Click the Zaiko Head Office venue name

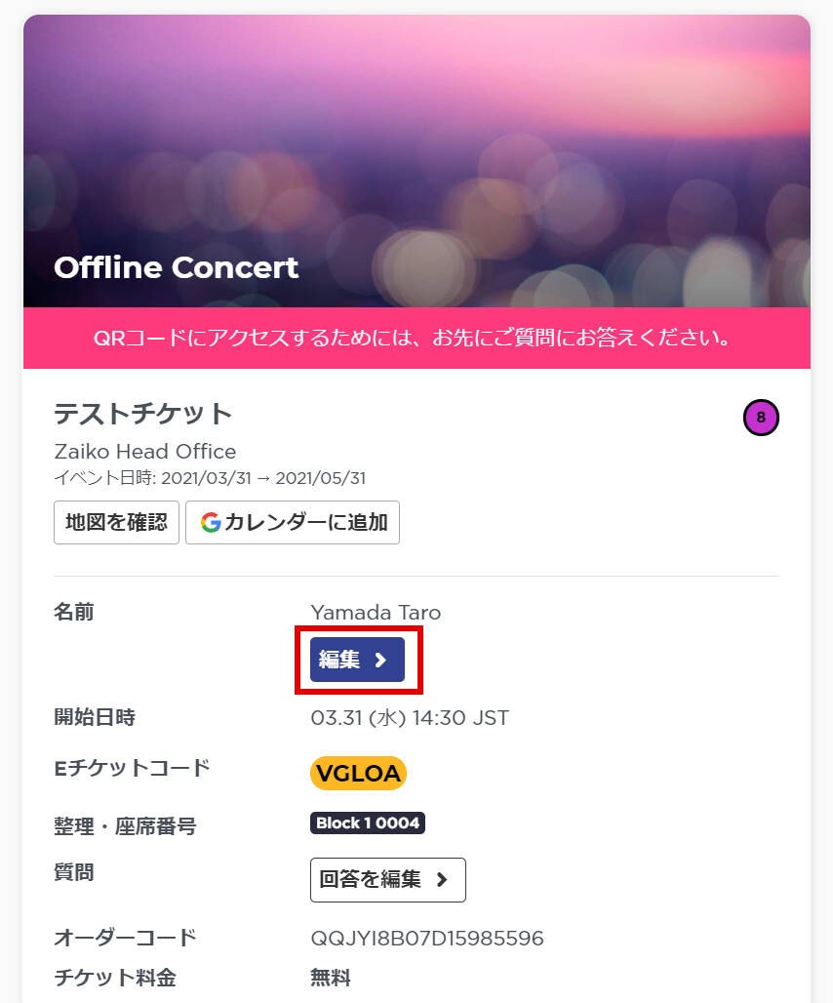click(x=144, y=452)
